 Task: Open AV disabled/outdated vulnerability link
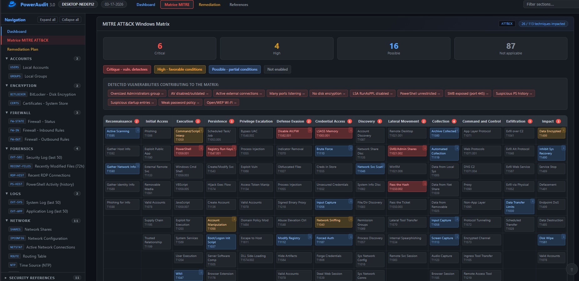190,93
